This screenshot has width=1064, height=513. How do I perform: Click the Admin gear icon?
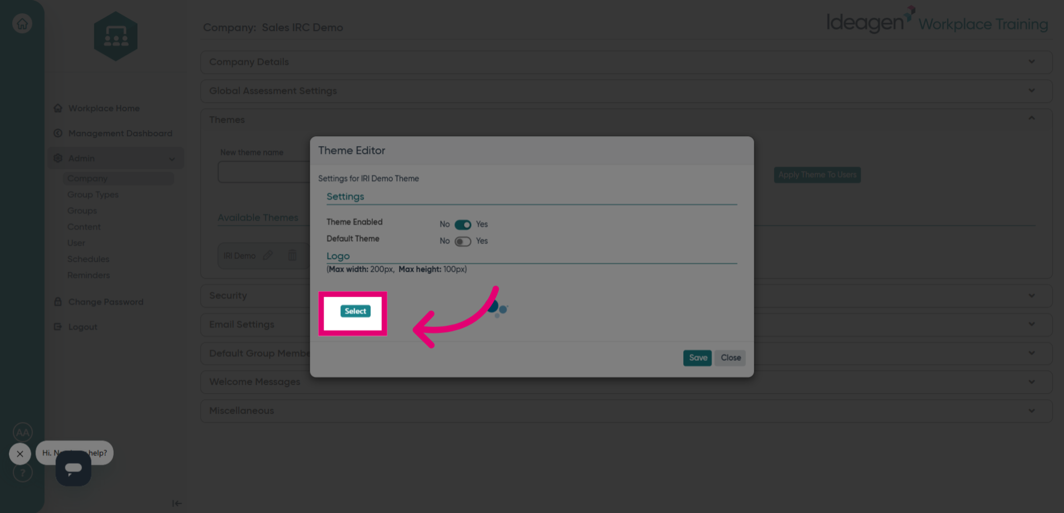tap(58, 158)
